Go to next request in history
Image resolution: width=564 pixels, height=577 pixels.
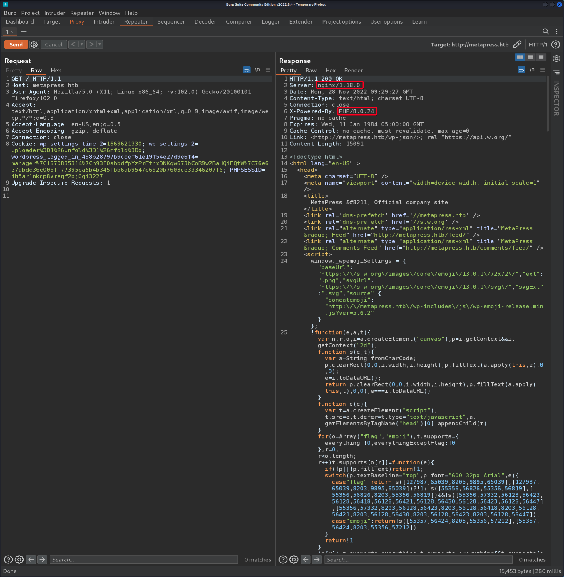(x=91, y=44)
